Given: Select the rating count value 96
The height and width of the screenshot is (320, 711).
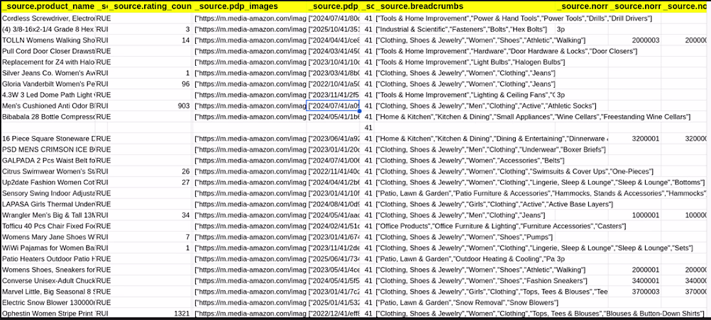Looking at the screenshot, I should click(x=150, y=84).
